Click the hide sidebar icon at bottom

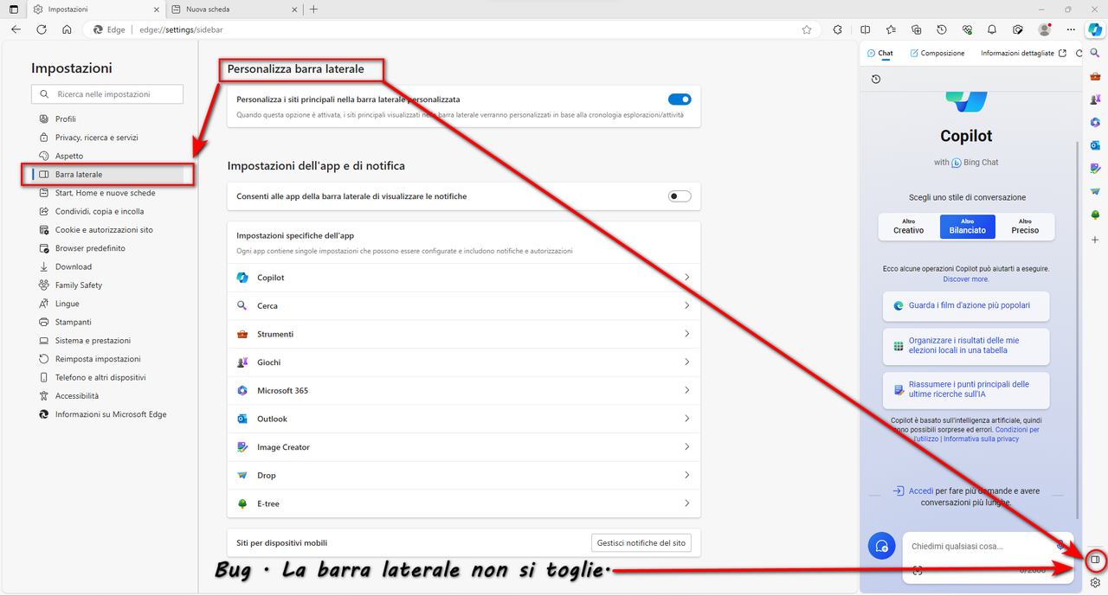pos(1095,560)
